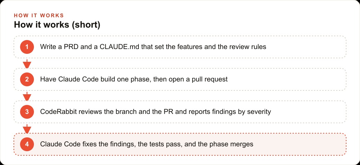360x165 pixels.
Task: Click the red step 2 circle
Action: (x=27, y=79)
